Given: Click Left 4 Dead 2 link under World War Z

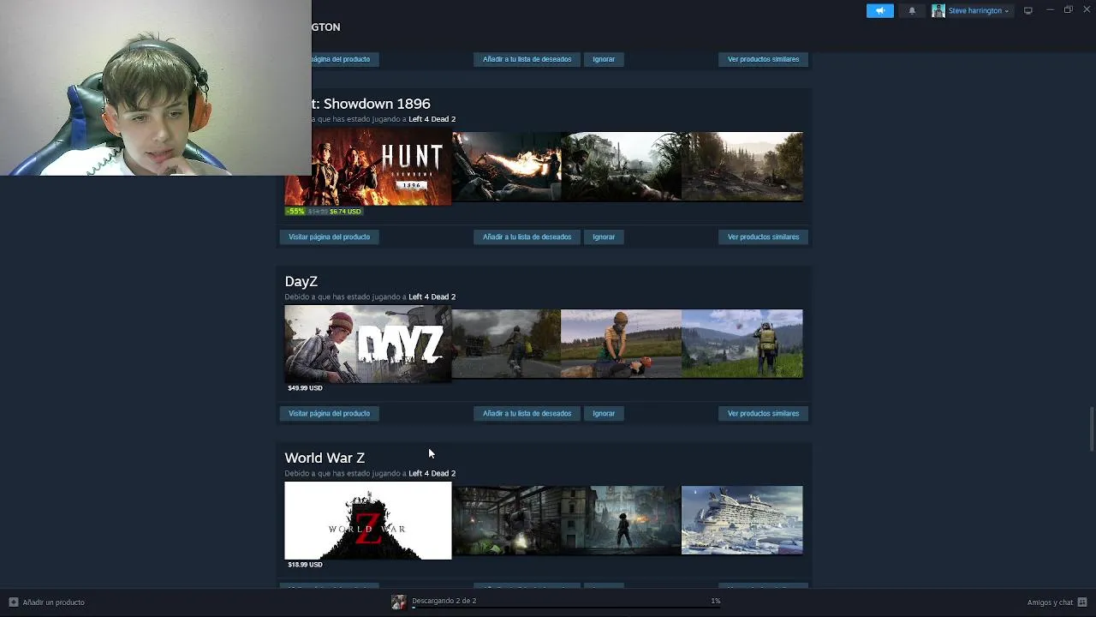Looking at the screenshot, I should click(x=432, y=473).
